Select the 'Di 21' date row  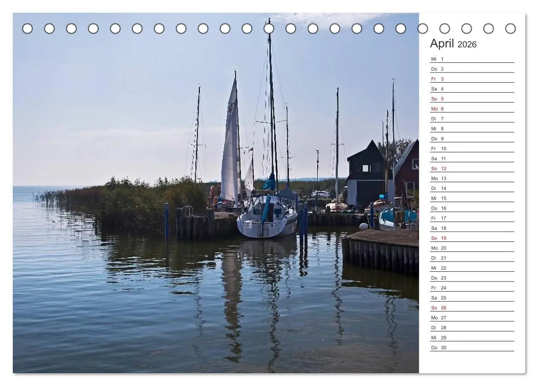pos(472,258)
